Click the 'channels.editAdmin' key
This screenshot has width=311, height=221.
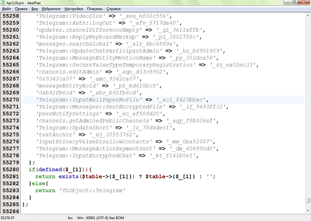point(69,72)
